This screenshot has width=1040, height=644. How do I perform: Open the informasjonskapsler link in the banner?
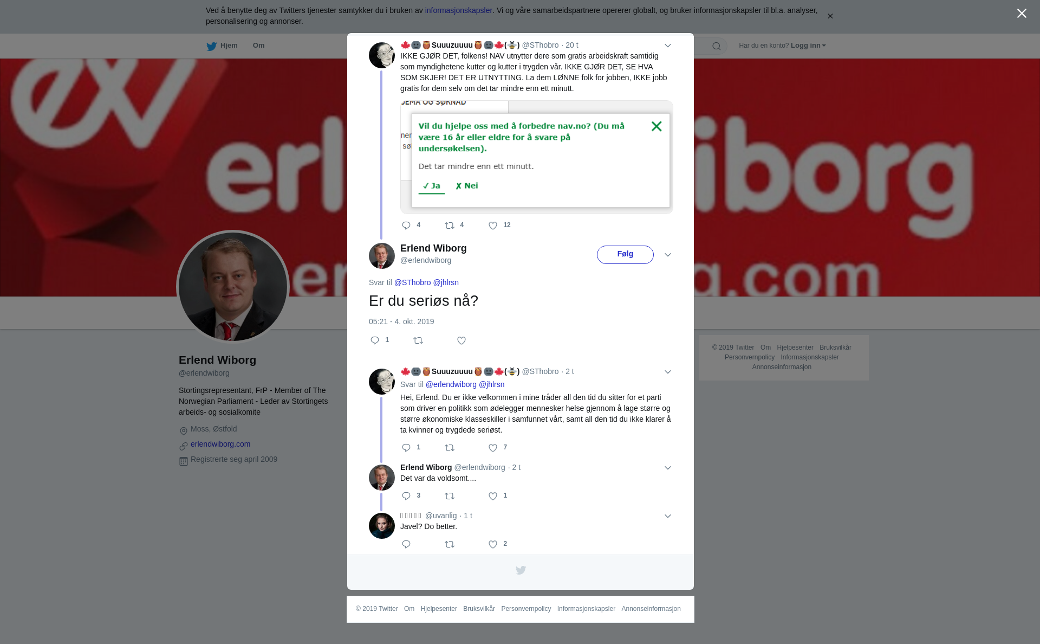point(458,10)
